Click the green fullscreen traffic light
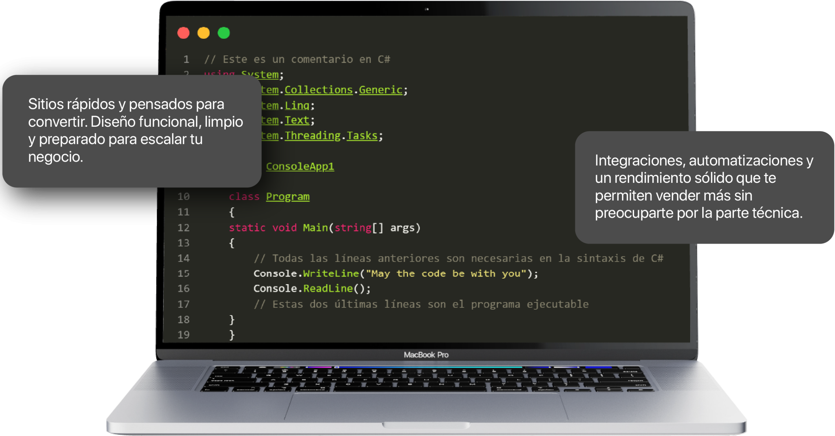This screenshot has height=436, width=835. click(224, 33)
